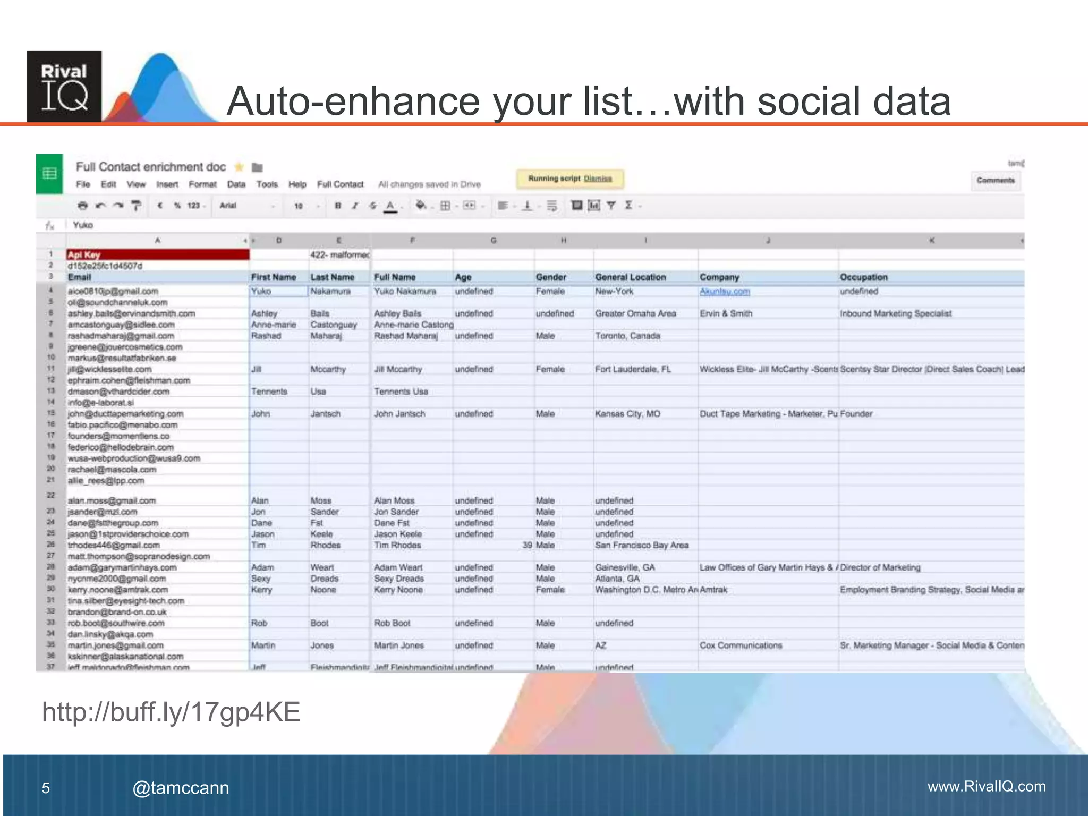Select Tim Rhodes age cell showing 39
Viewport: 1088px width, 816px height.
pos(494,545)
